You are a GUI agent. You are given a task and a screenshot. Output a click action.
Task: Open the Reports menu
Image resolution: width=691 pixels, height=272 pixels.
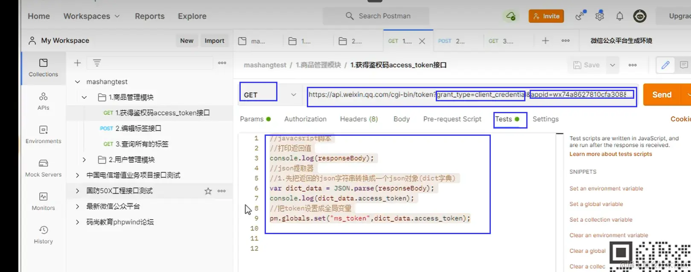pyautogui.click(x=149, y=16)
